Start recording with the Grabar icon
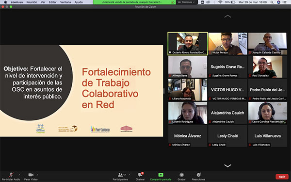 point(181,175)
